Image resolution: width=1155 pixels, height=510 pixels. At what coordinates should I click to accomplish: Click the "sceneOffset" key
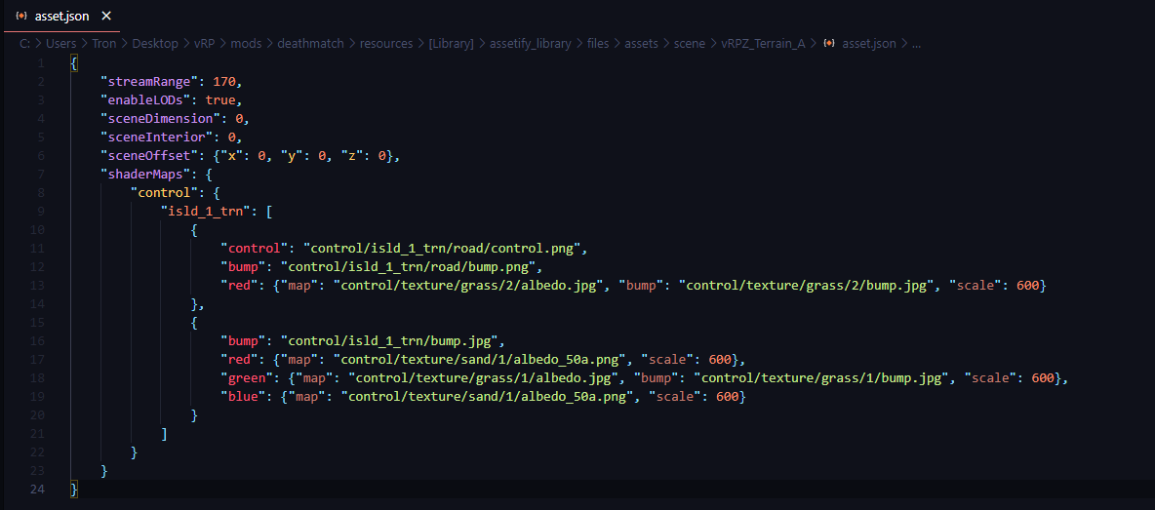click(x=150, y=155)
